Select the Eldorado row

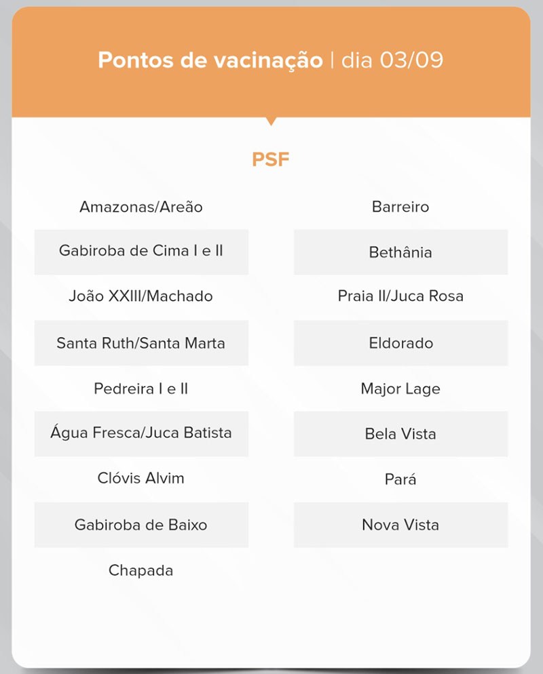(x=400, y=343)
